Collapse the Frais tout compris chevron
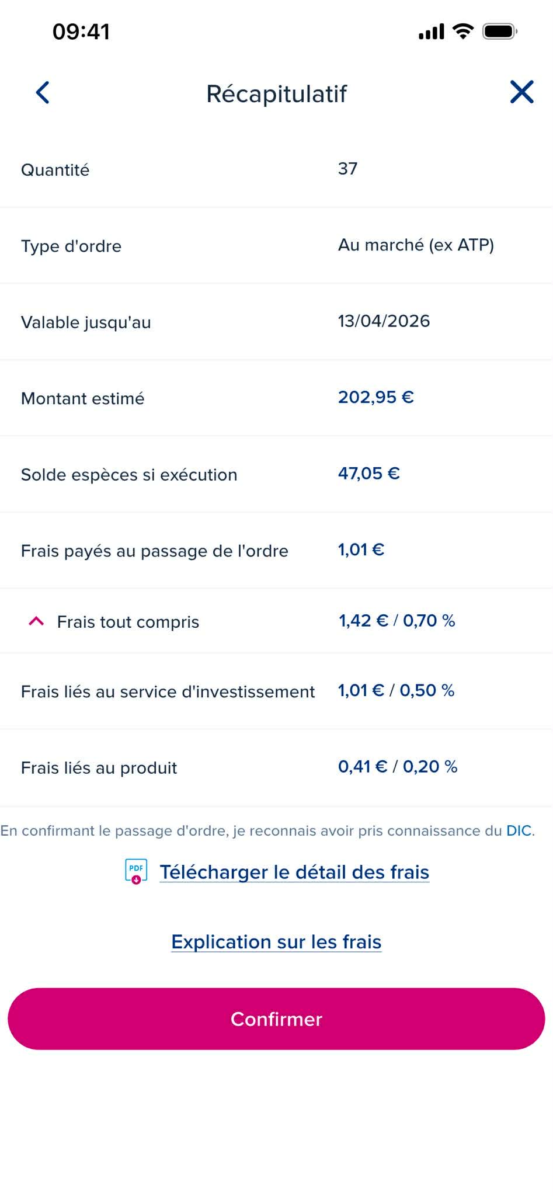Image resolution: width=553 pixels, height=1196 pixels. coord(36,621)
